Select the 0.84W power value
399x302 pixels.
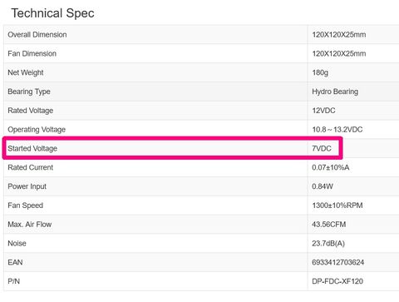click(323, 186)
